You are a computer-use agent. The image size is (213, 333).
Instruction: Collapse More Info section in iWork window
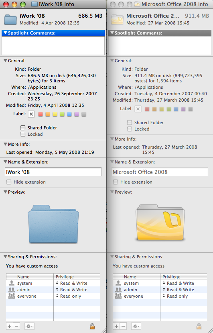point(5,144)
